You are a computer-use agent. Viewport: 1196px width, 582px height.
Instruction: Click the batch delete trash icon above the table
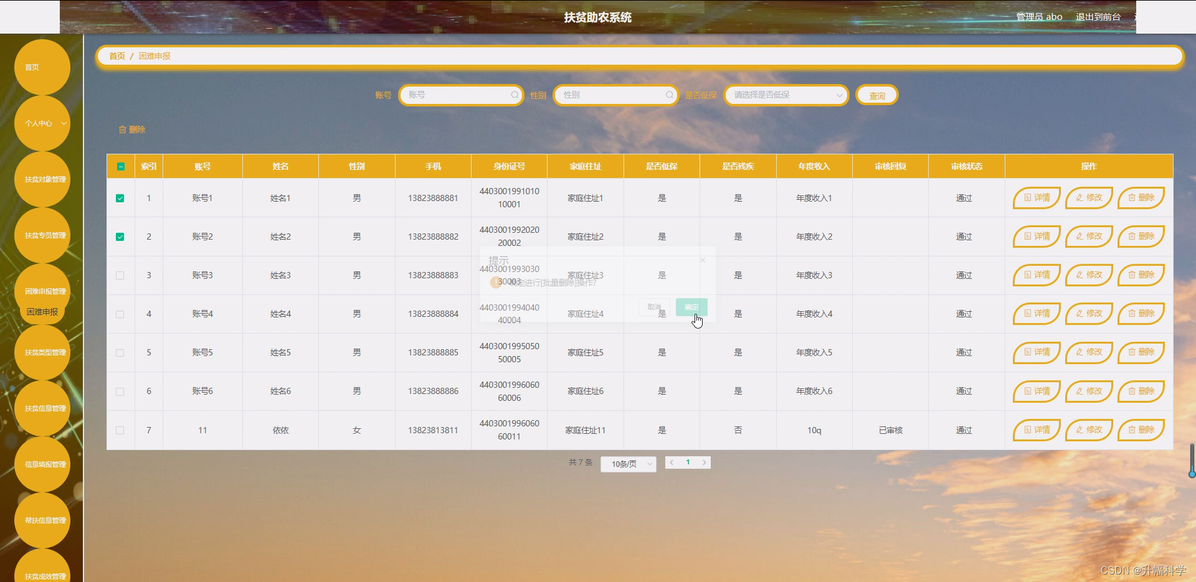(x=123, y=129)
